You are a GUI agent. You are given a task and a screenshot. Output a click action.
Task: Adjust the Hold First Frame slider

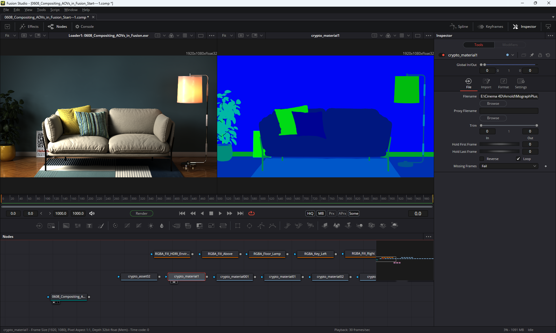click(x=499, y=144)
